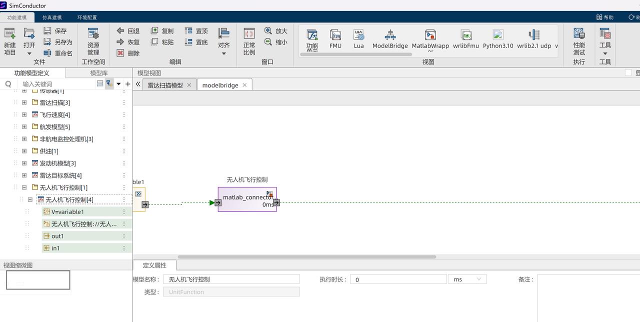The height and width of the screenshot is (322, 640).
Task: Toggle the checkbox at top-right of model view
Action: (x=628, y=73)
